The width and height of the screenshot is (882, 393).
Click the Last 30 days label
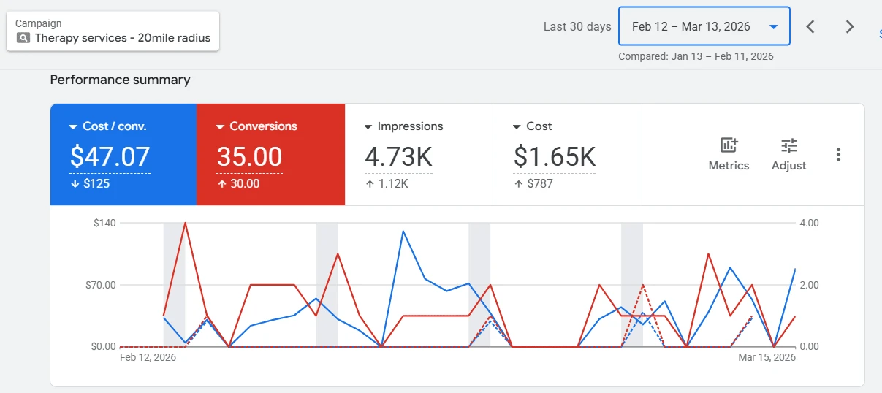click(577, 27)
